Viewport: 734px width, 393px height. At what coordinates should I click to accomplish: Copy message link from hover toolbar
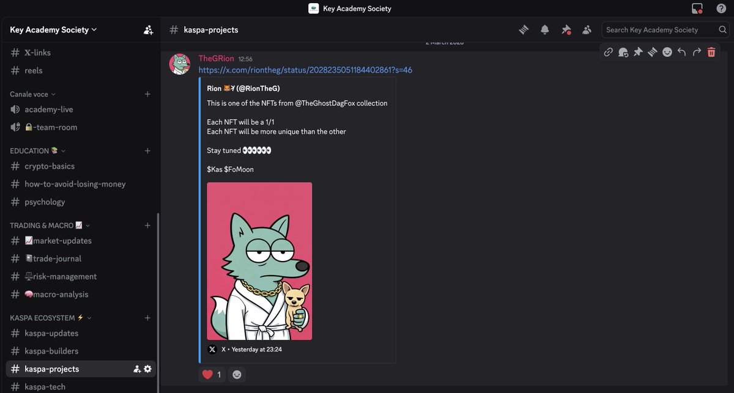click(x=608, y=52)
